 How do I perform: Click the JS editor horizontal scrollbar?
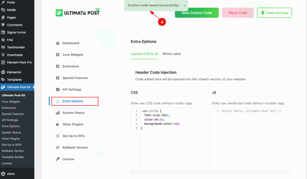(x=251, y=172)
